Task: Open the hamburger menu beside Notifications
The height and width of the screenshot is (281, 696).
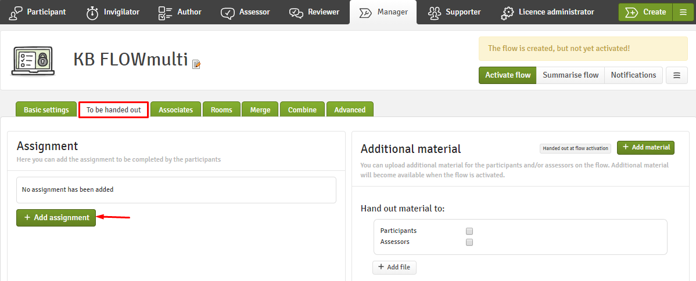Action: tap(677, 75)
